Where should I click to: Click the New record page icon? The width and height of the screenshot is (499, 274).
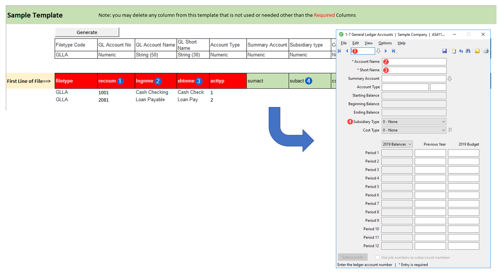454,51
